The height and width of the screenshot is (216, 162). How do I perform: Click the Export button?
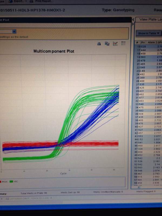tap(17, 1)
